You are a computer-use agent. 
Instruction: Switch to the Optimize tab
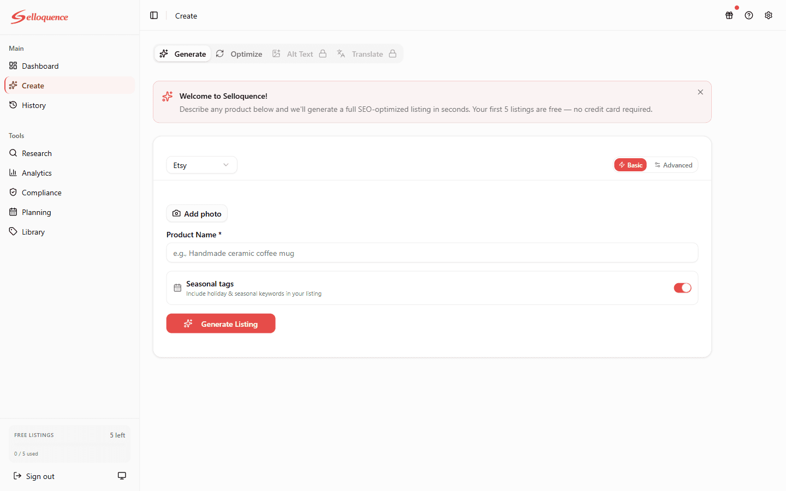[239, 54]
